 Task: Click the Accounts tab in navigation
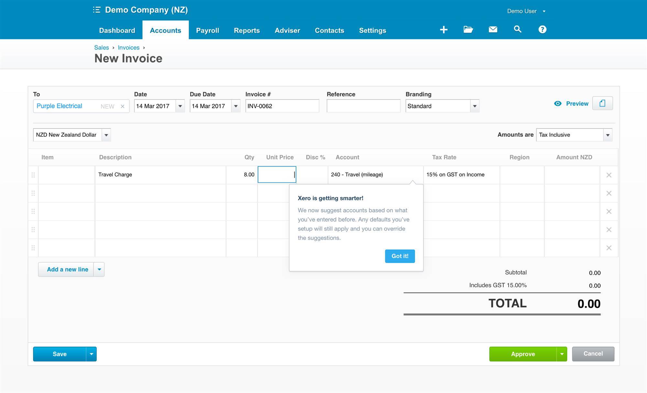(165, 29)
